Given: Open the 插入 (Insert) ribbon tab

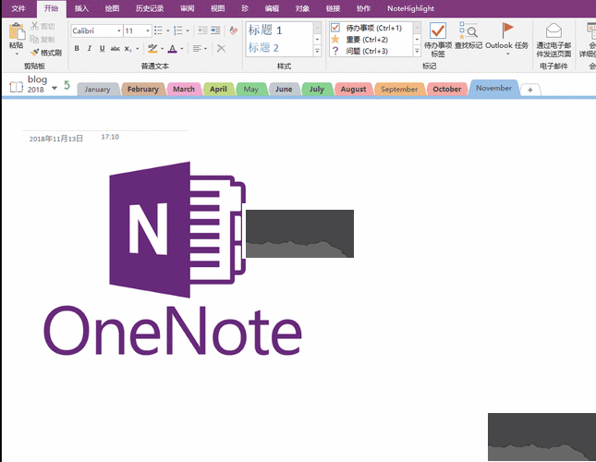Looking at the screenshot, I should tap(82, 7).
